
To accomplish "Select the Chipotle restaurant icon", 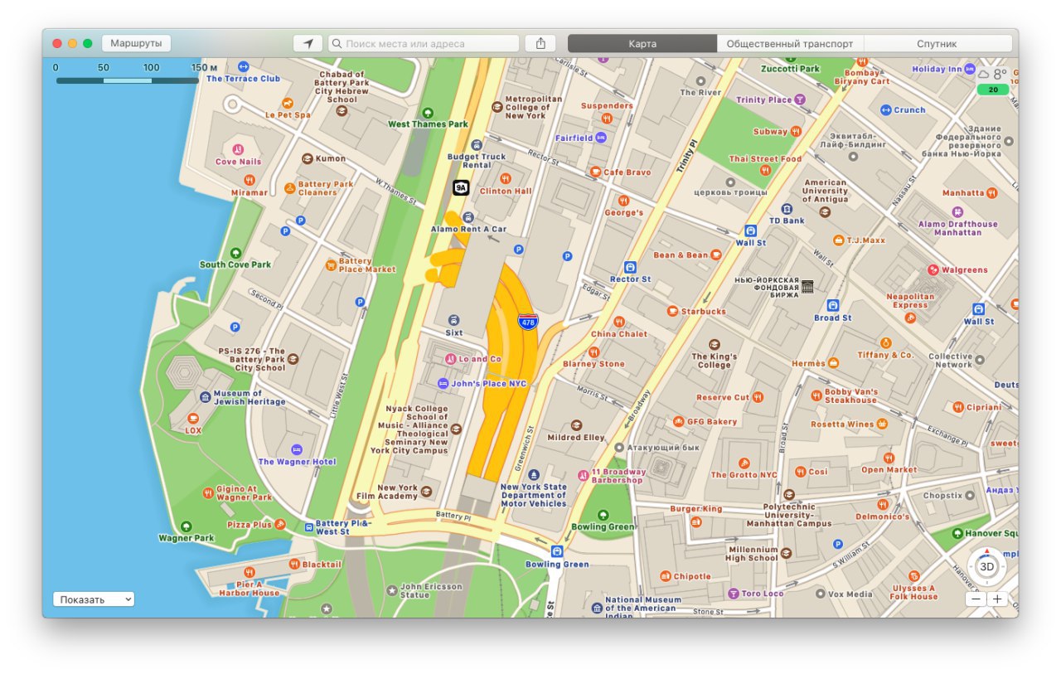I will (x=665, y=576).
